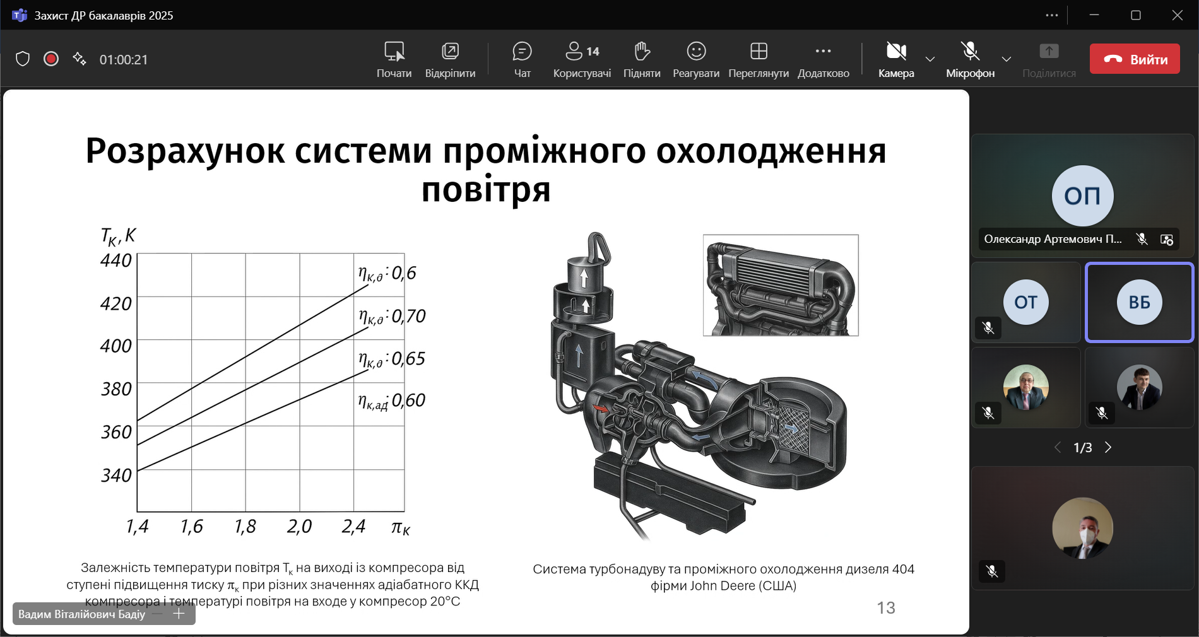Open the Реагувати reactions menu
Image resolution: width=1199 pixels, height=637 pixels.
696,59
